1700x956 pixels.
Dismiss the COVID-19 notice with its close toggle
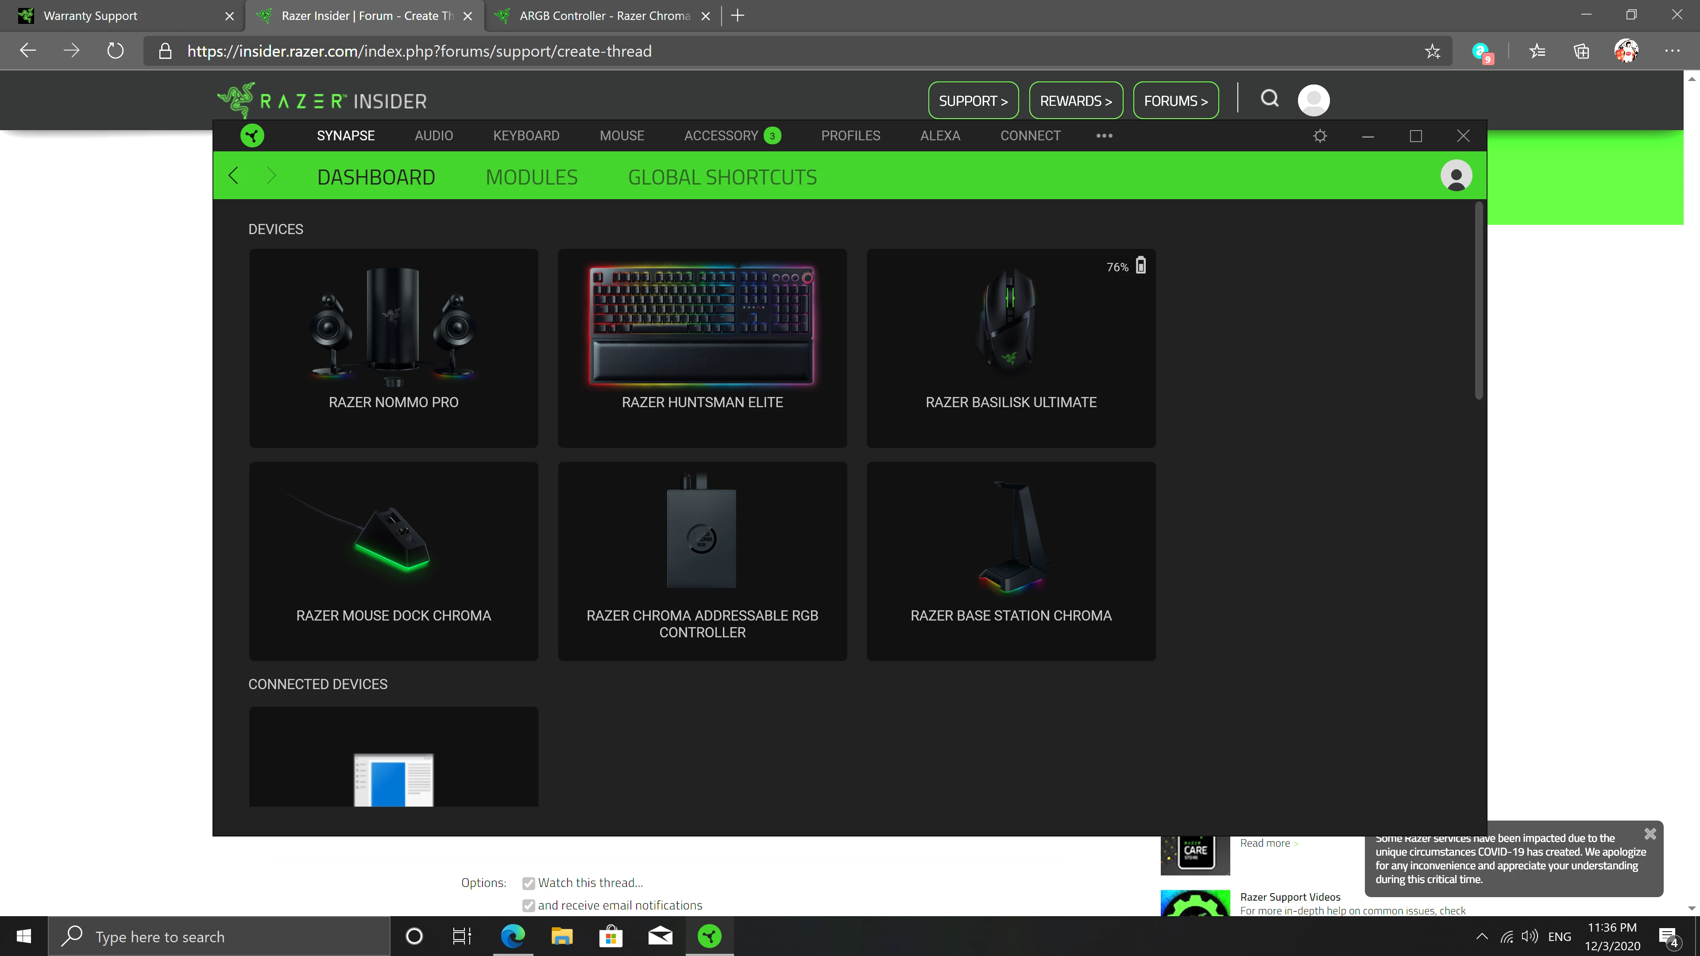[1650, 833]
